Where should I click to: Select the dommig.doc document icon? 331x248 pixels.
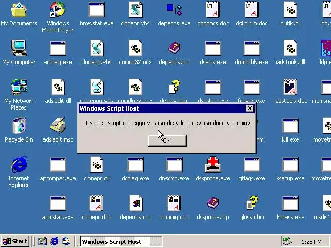[174, 204]
